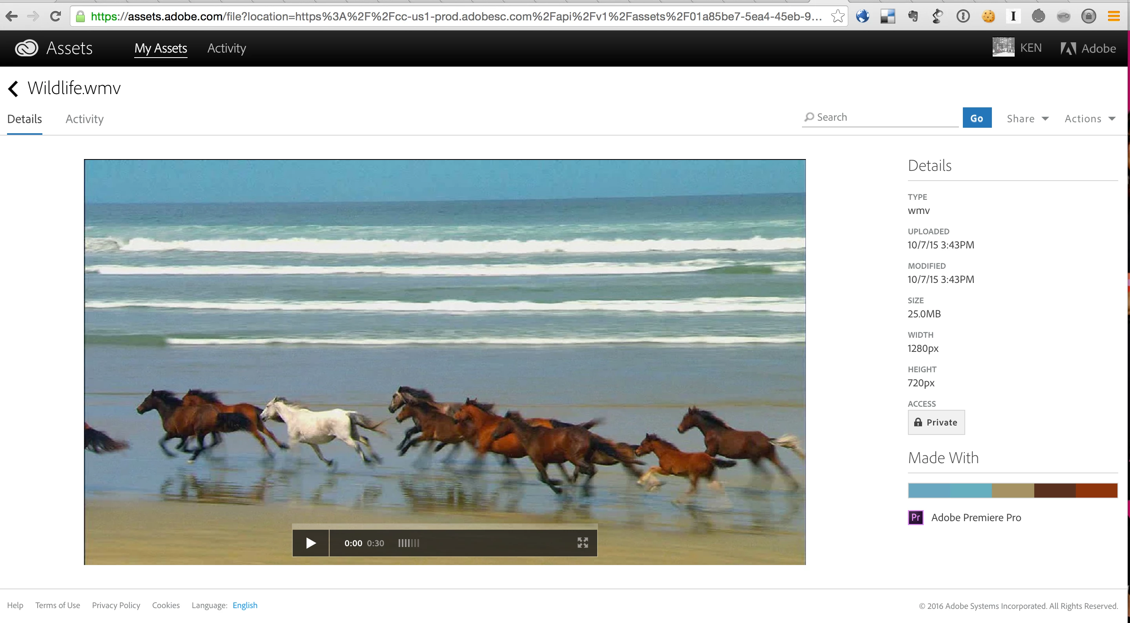This screenshot has height=623, width=1130.
Task: Open My Assets in top navigation
Action: [x=160, y=48]
